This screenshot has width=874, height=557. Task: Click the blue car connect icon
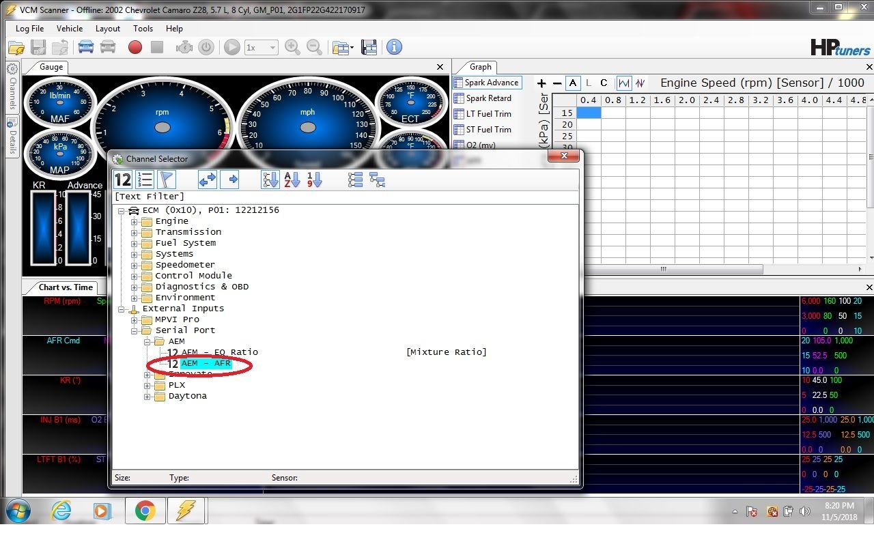[86, 47]
